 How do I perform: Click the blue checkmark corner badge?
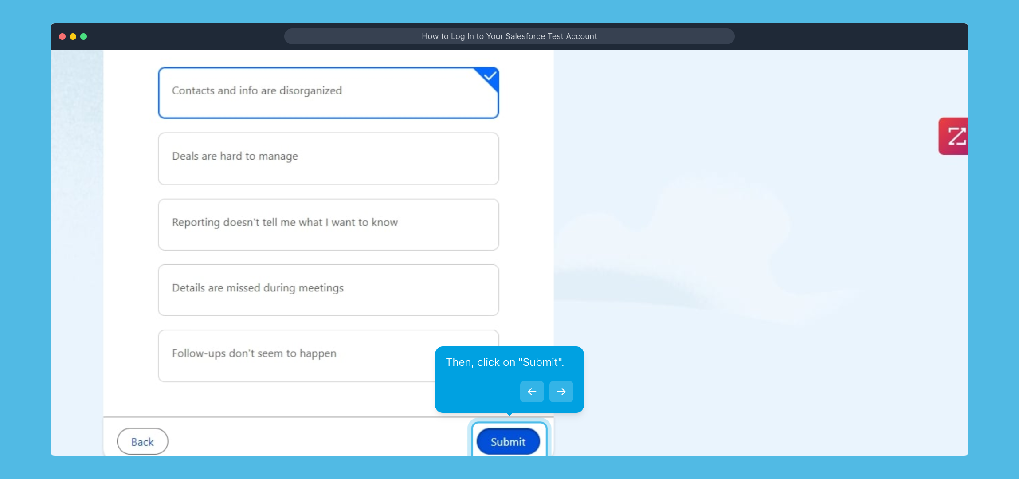point(490,76)
